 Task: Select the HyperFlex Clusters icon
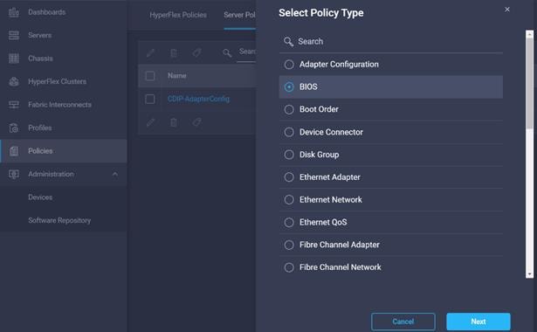(x=14, y=81)
